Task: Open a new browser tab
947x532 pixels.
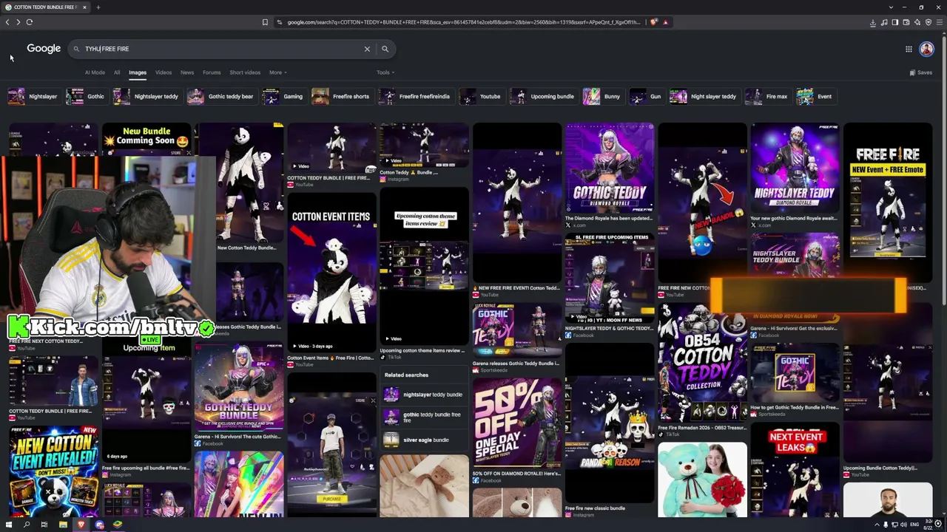Action: point(98,7)
